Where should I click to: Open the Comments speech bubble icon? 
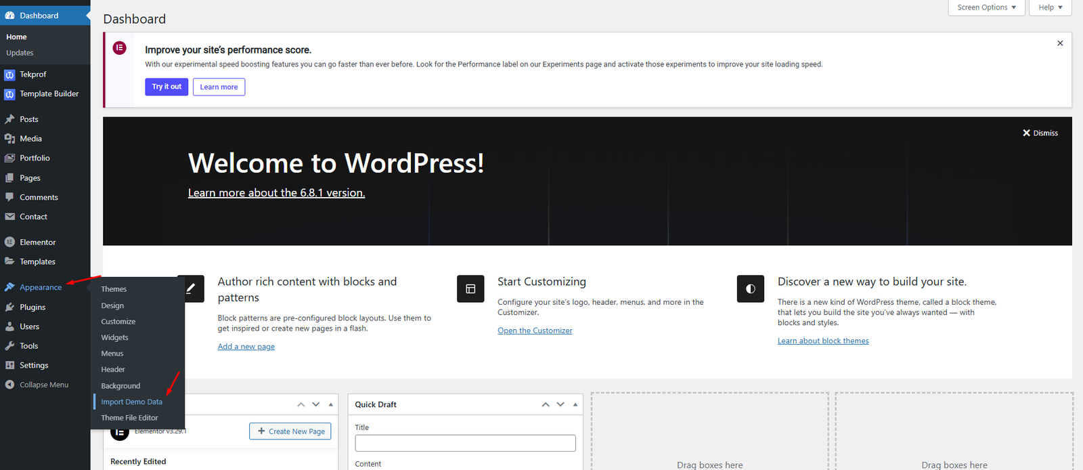pos(9,197)
